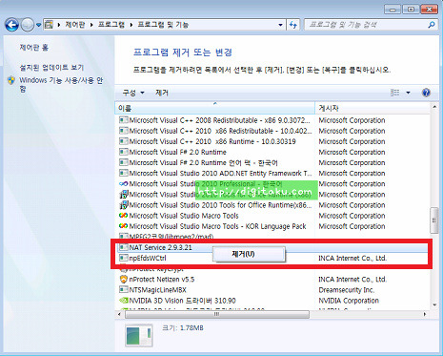Select Macro Tools - KOR Language Pack row text

coord(217,226)
